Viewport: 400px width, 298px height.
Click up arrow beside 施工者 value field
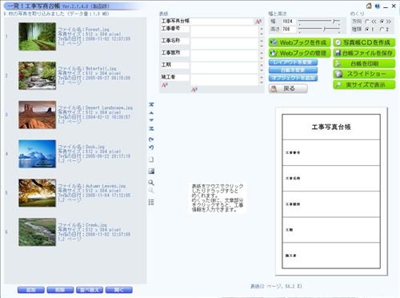point(262,77)
